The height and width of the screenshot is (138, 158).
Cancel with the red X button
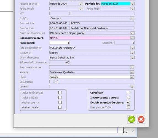[141, 119]
